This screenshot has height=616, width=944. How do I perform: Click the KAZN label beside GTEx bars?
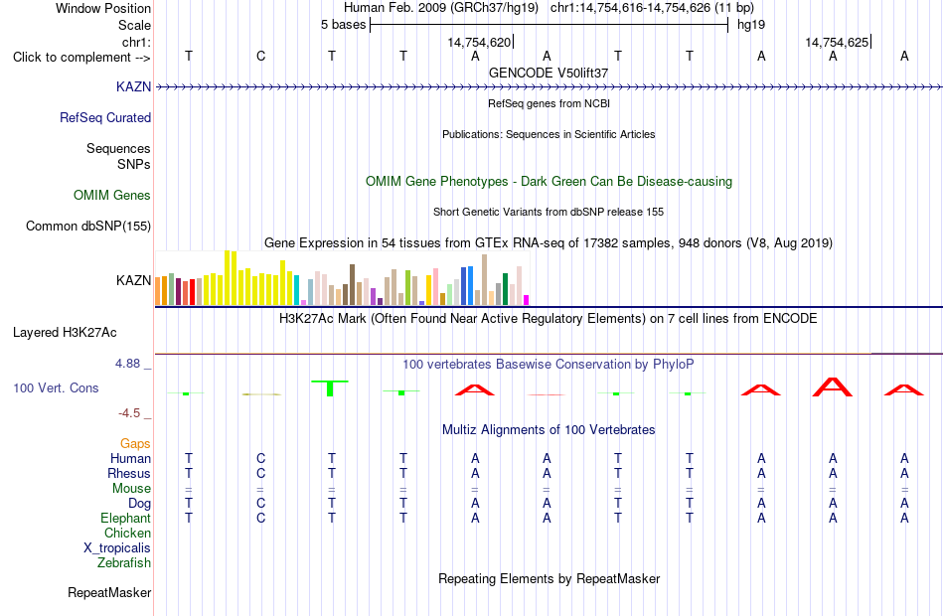tap(133, 280)
